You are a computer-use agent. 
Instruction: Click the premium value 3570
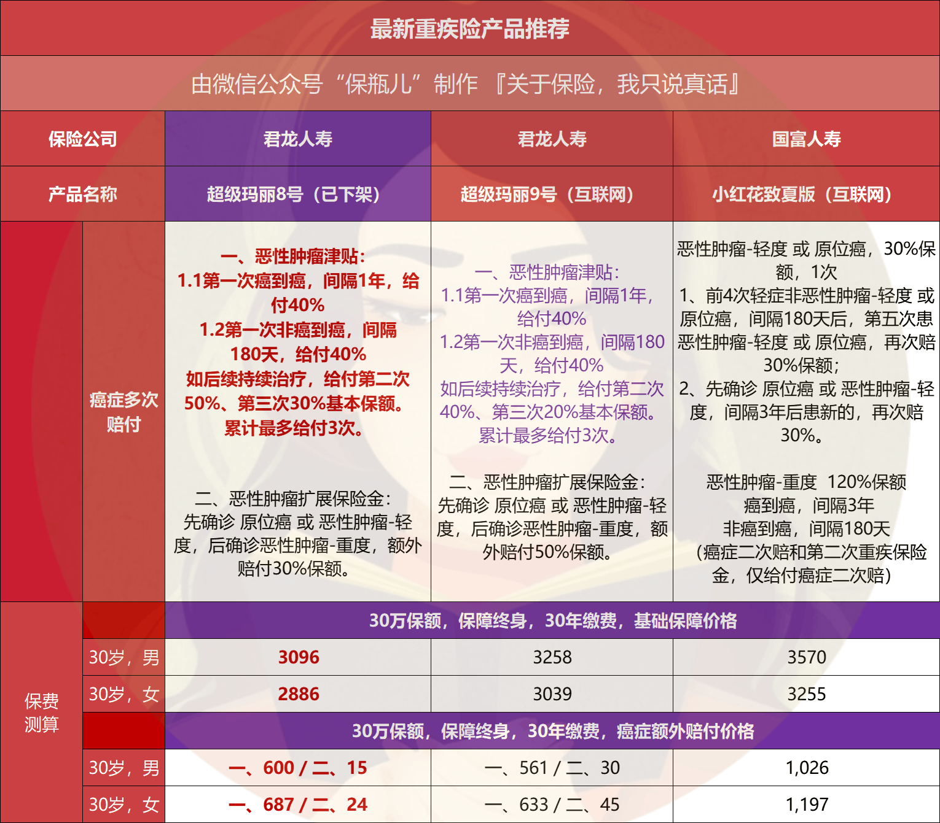pos(807,657)
